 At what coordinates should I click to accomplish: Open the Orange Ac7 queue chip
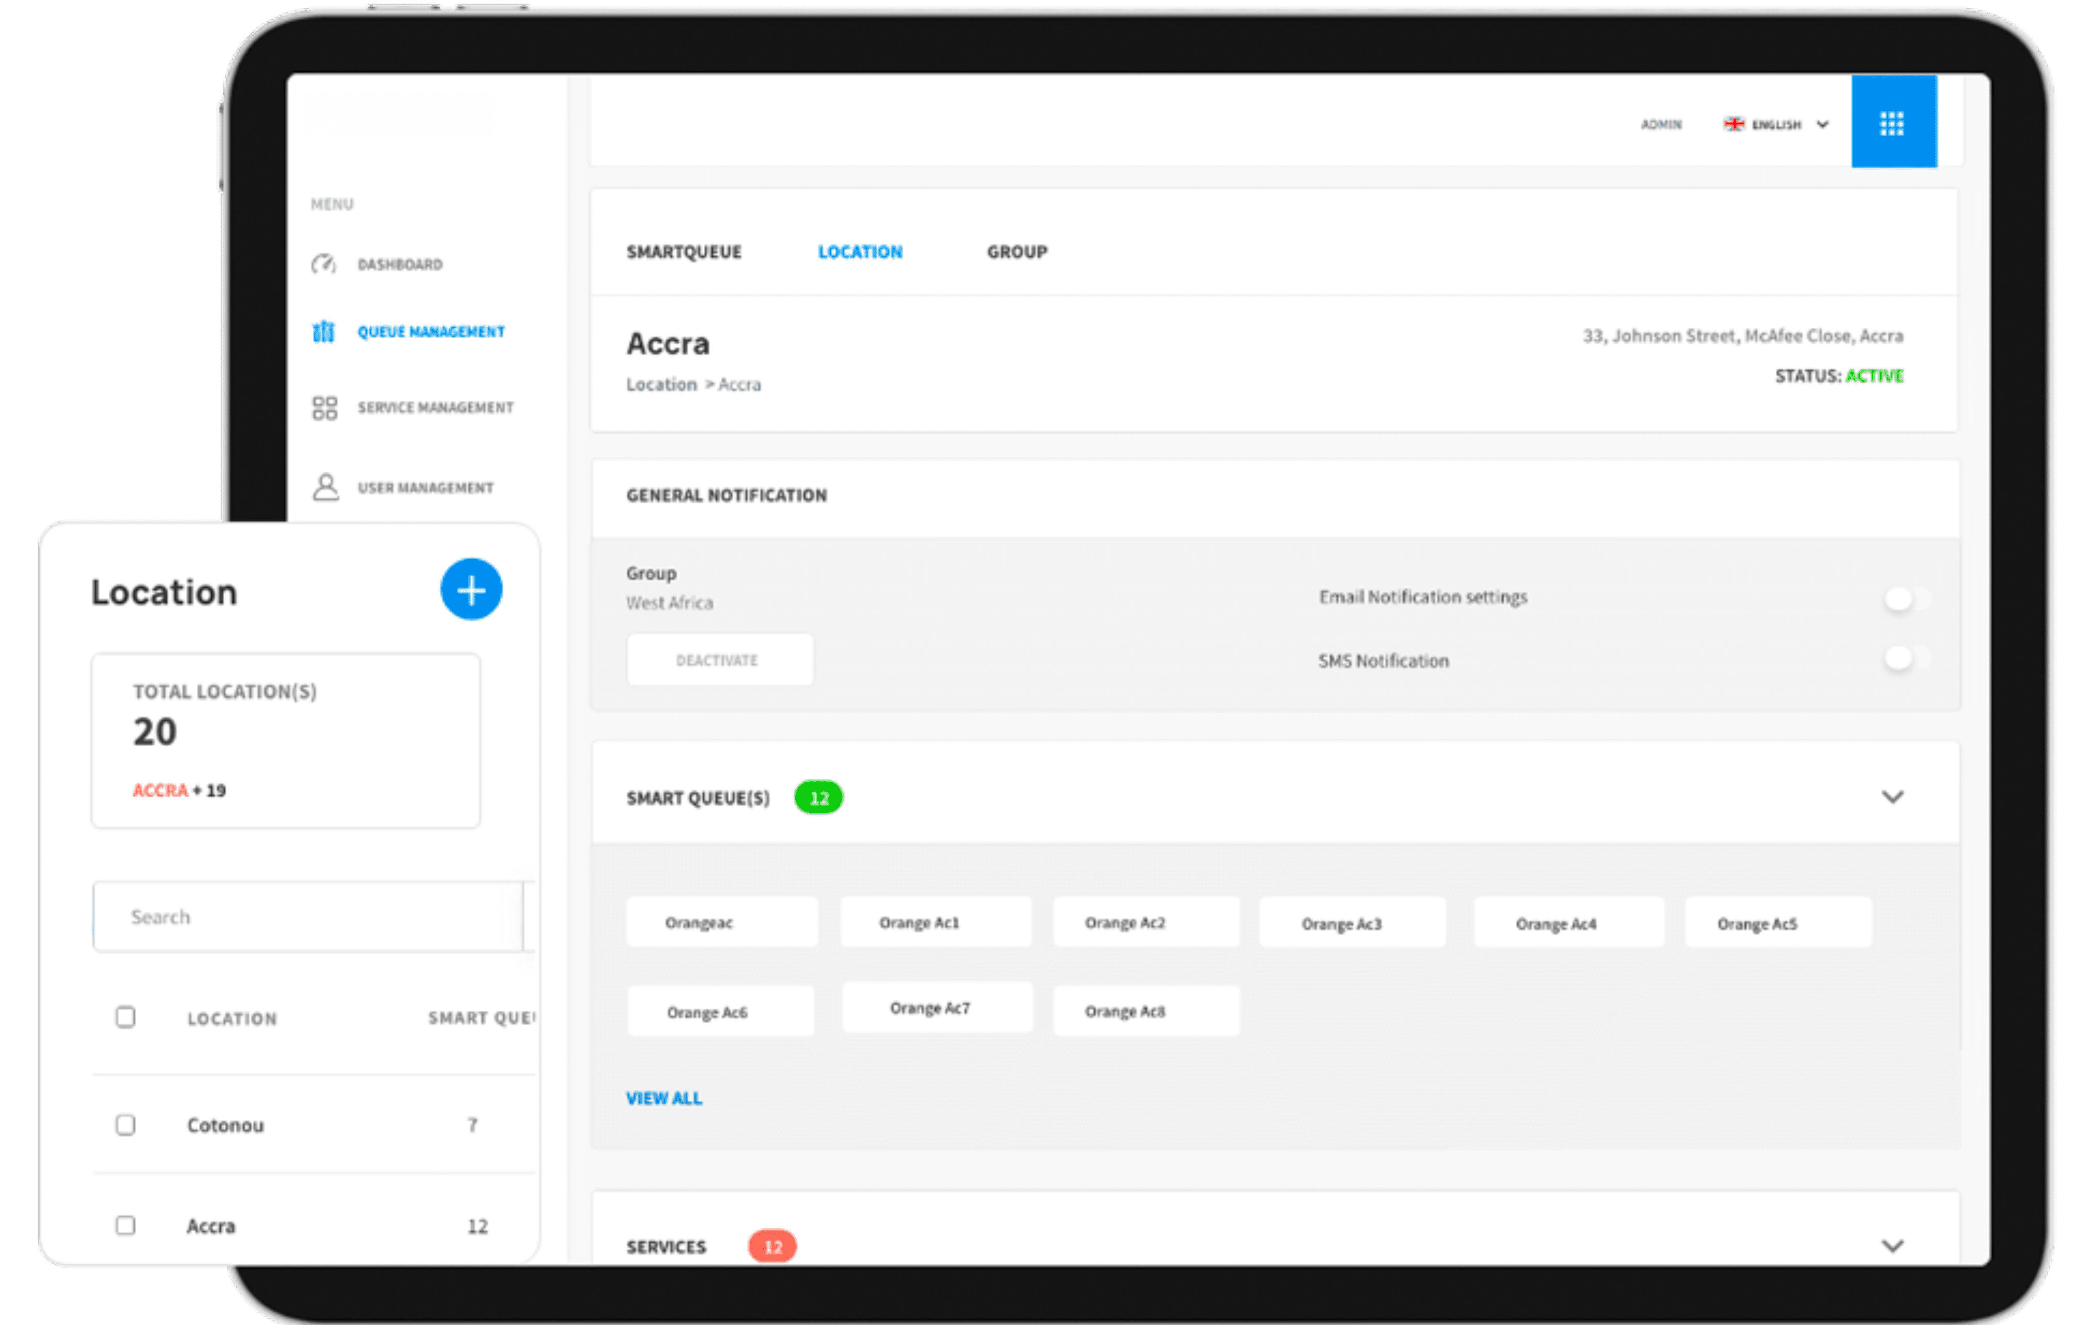click(937, 1008)
